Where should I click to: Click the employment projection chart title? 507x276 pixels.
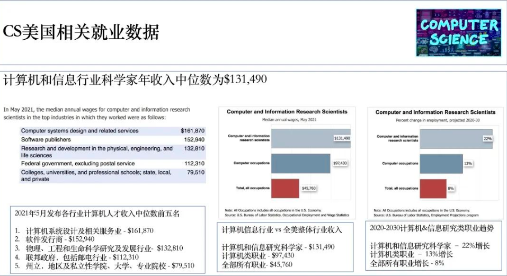(x=435, y=112)
